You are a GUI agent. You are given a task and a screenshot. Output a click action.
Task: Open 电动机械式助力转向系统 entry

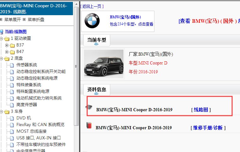(39, 98)
